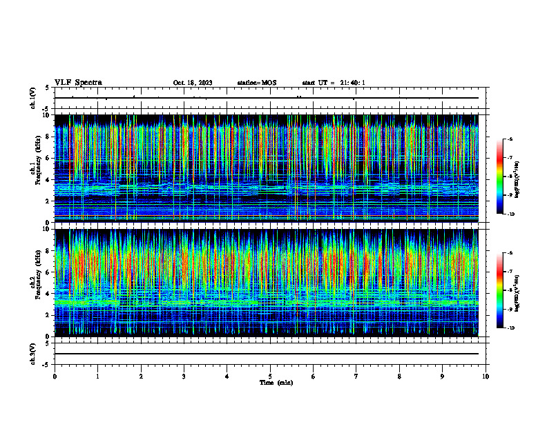Click the "VLF Spectra" title text

[x=78, y=83]
